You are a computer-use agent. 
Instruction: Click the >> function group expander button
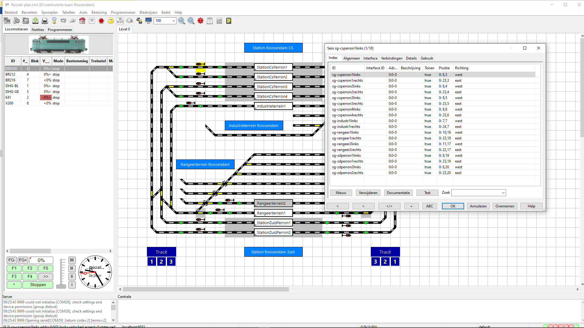pyautogui.click(x=46, y=277)
